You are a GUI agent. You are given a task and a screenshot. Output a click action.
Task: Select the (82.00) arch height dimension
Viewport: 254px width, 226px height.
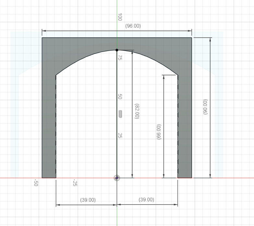(137, 111)
